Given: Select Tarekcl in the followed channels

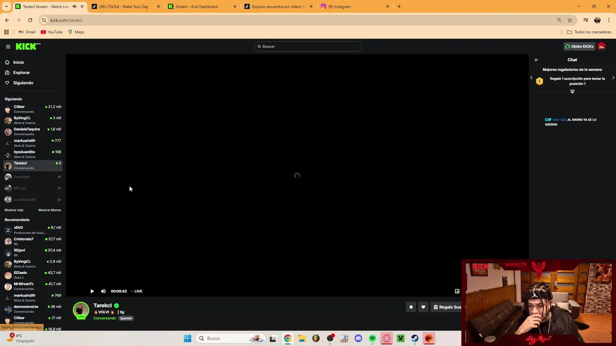Looking at the screenshot, I should pos(33,165).
